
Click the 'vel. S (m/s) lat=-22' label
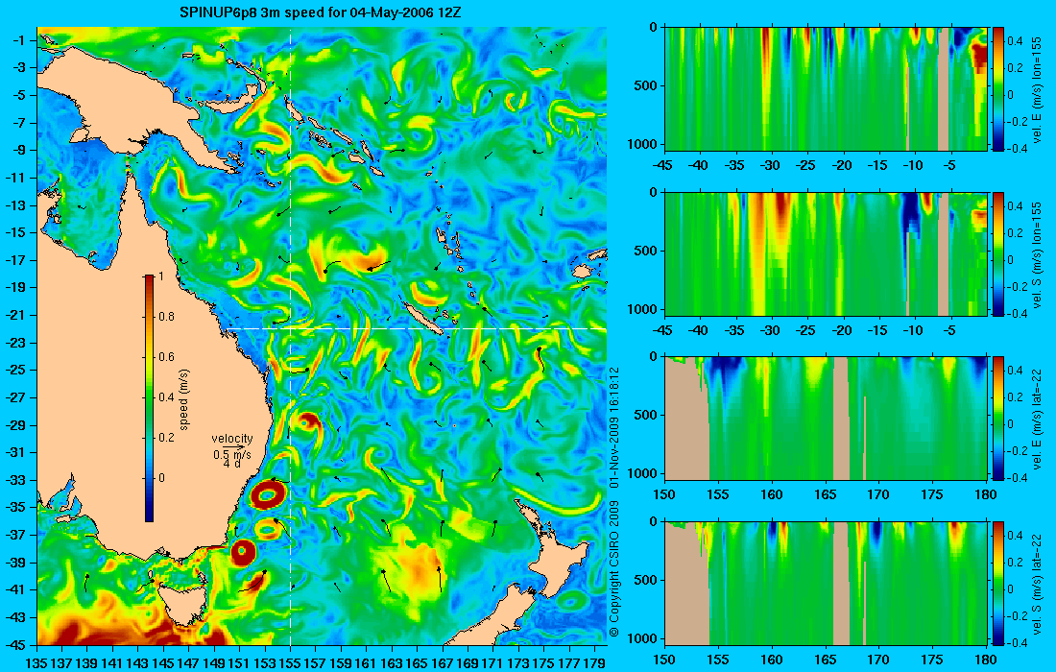point(1037,586)
